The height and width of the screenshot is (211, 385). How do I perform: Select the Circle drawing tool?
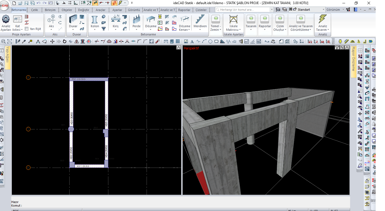coord(210,41)
